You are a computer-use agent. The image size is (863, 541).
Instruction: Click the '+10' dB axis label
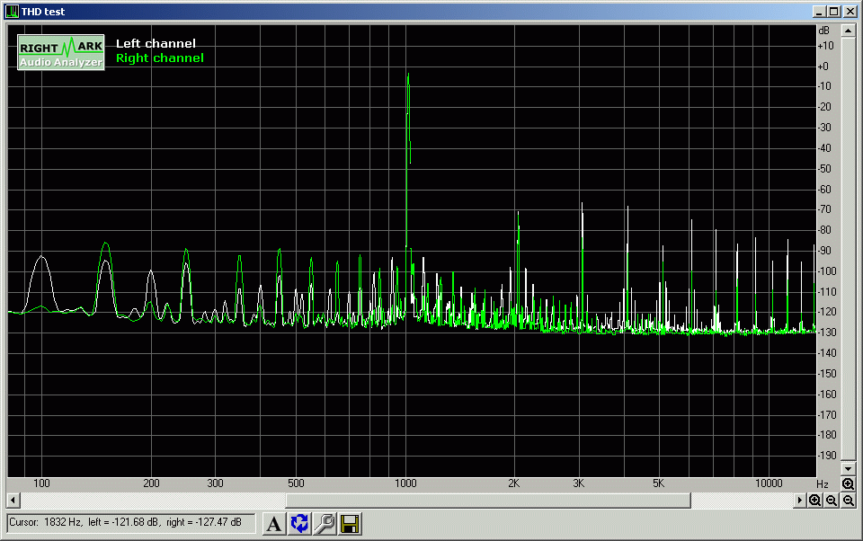point(825,46)
